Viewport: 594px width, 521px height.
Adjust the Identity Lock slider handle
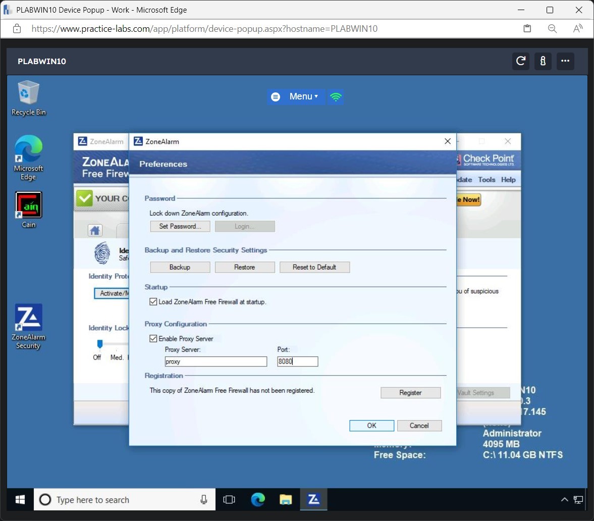[99, 344]
